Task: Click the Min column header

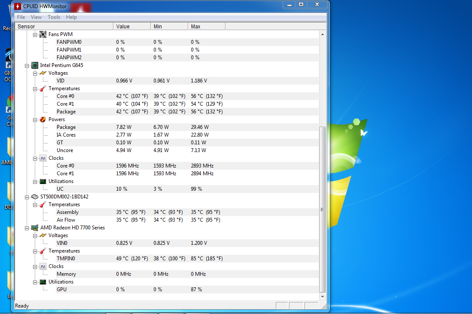Action: (x=169, y=27)
